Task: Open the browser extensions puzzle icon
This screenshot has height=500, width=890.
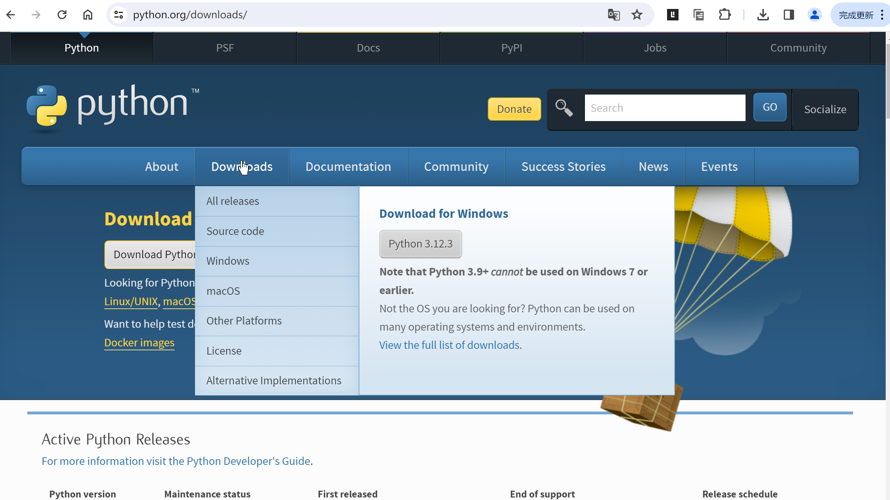Action: tap(725, 15)
